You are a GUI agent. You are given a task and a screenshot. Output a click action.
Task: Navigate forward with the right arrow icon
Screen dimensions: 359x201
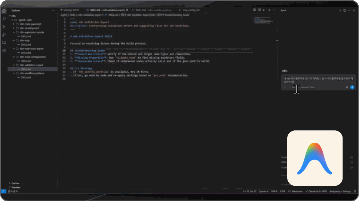tap(269, 10)
